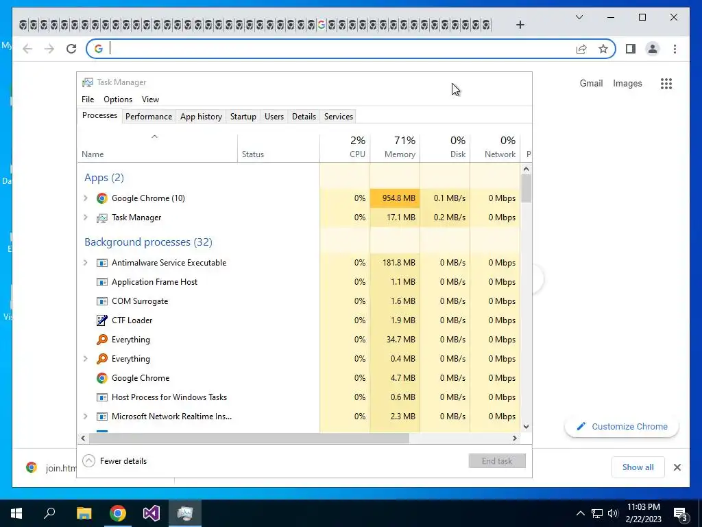Click the CTF Loader pen icon
This screenshot has width=702, height=527.
click(102, 320)
